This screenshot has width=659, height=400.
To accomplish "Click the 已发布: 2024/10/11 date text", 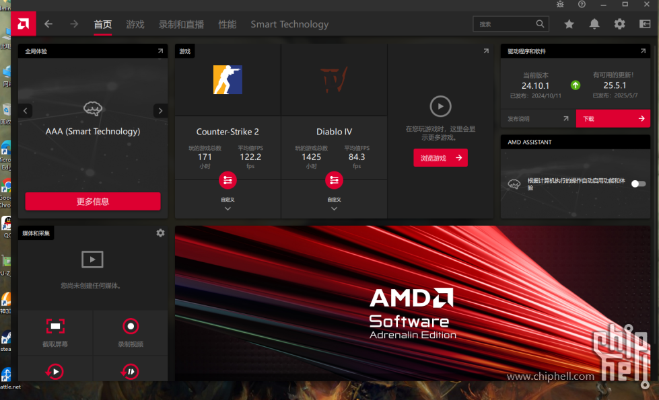I will (535, 95).
